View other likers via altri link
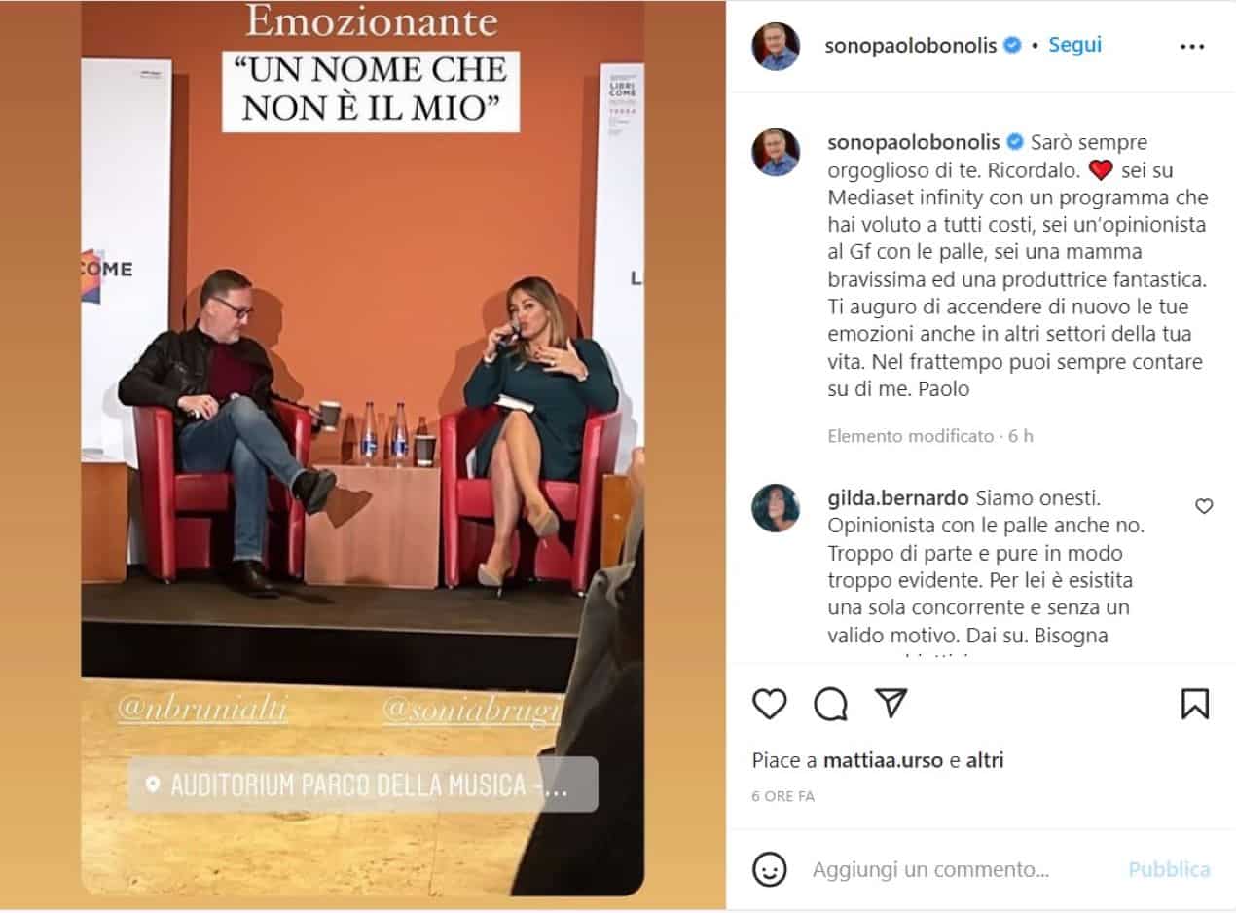The height and width of the screenshot is (913, 1236). (x=984, y=760)
